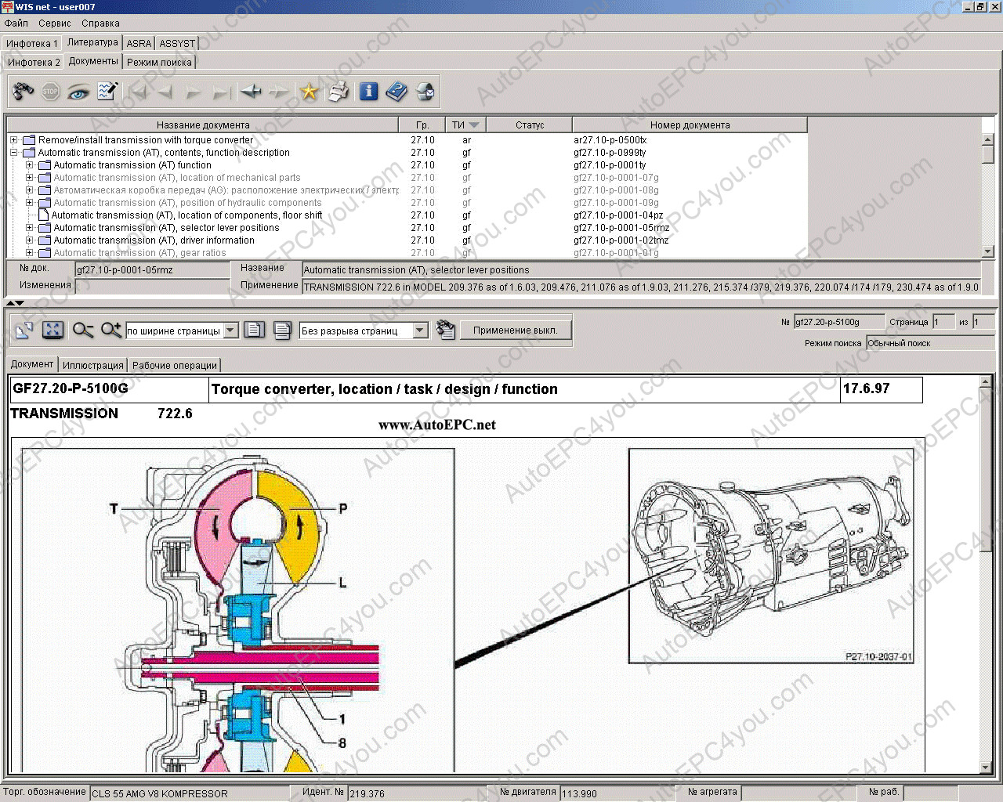Open the Сервис menu
1003x802 pixels.
click(54, 23)
